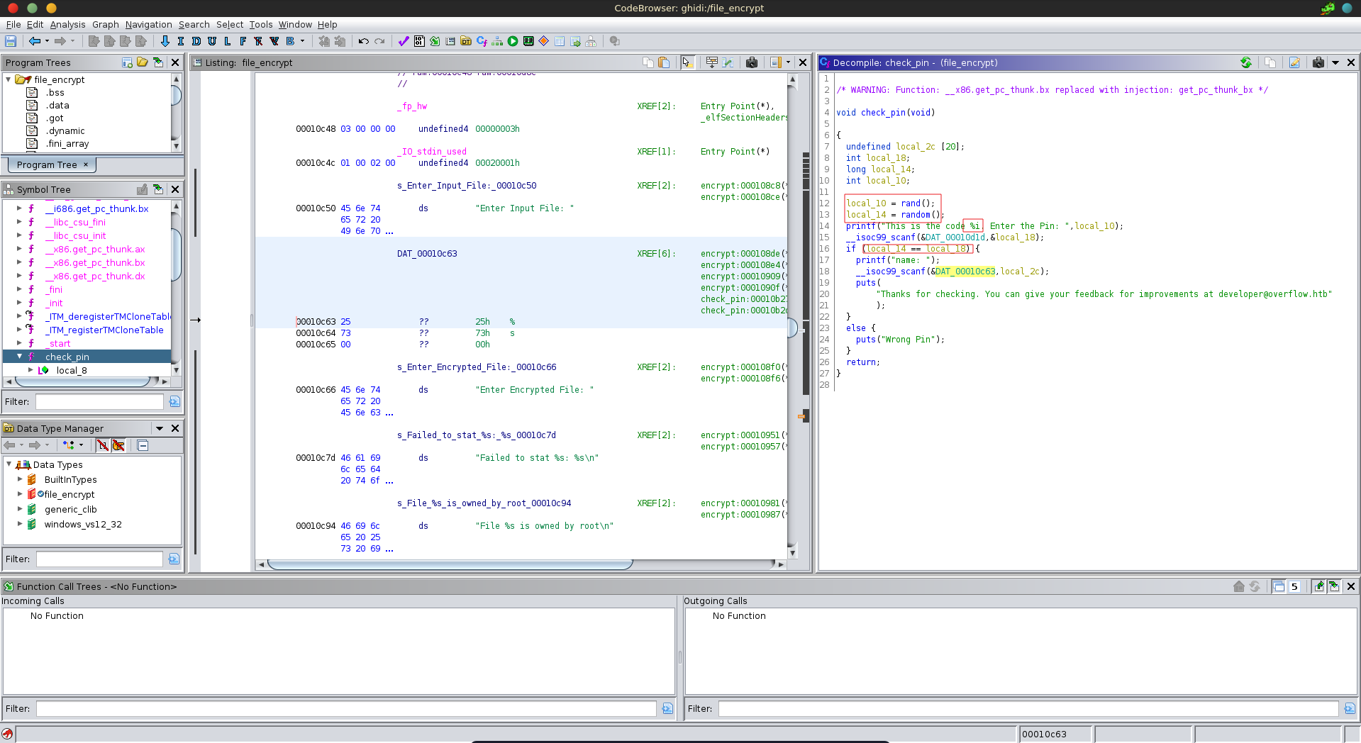Click the Display Function Graph icon
The height and width of the screenshot is (743, 1361).
[497, 41]
